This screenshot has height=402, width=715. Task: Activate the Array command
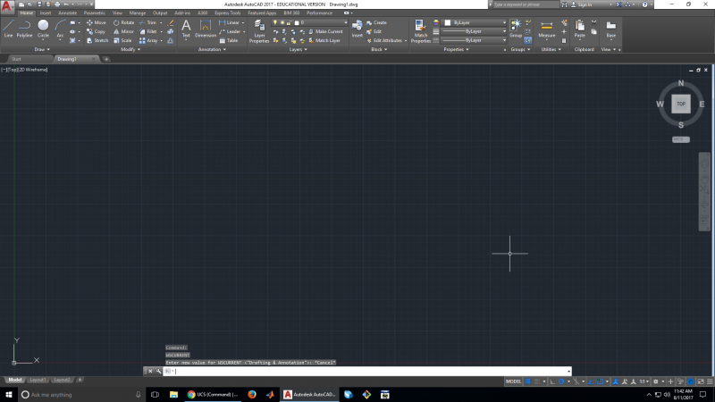(x=148, y=40)
